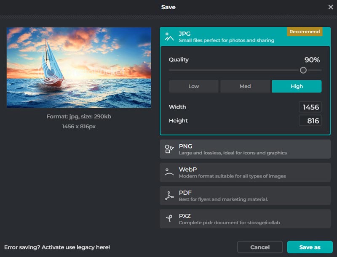
Task: Click 'Modern format suitable' WebP description
Action: click(x=233, y=176)
